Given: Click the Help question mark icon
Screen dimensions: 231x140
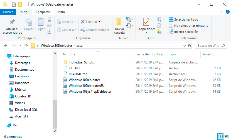Looking at the screenshot, I should 227,12.
